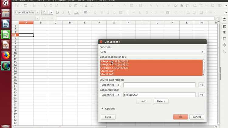Apply the background color button
The height and width of the screenshot is (128, 228).
tap(85, 12)
